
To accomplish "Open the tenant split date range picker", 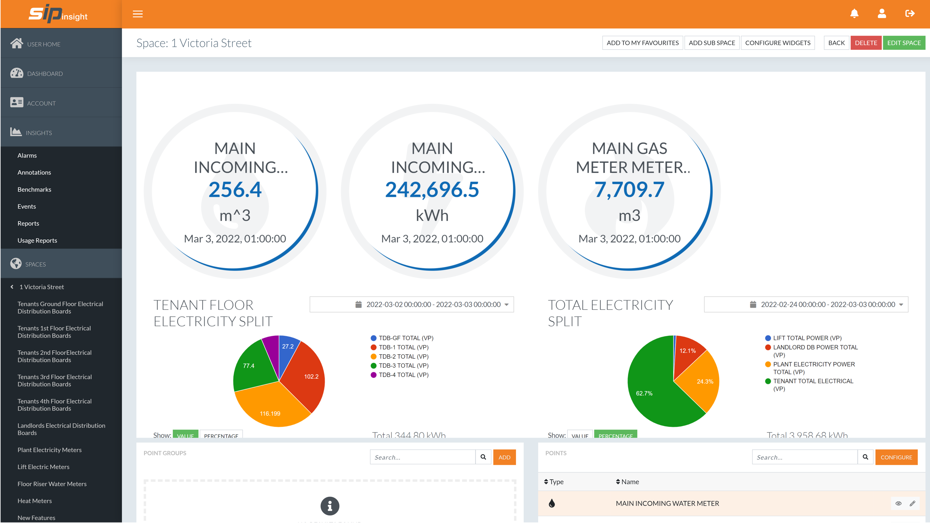I will point(411,304).
